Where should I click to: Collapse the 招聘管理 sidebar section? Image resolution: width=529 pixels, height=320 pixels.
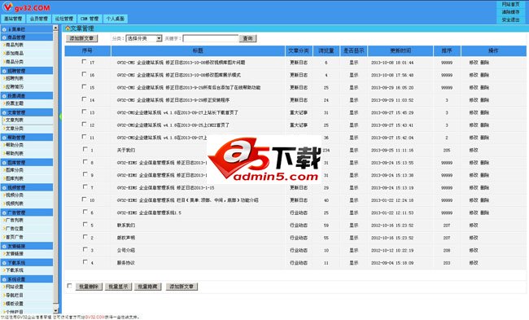click(x=26, y=71)
